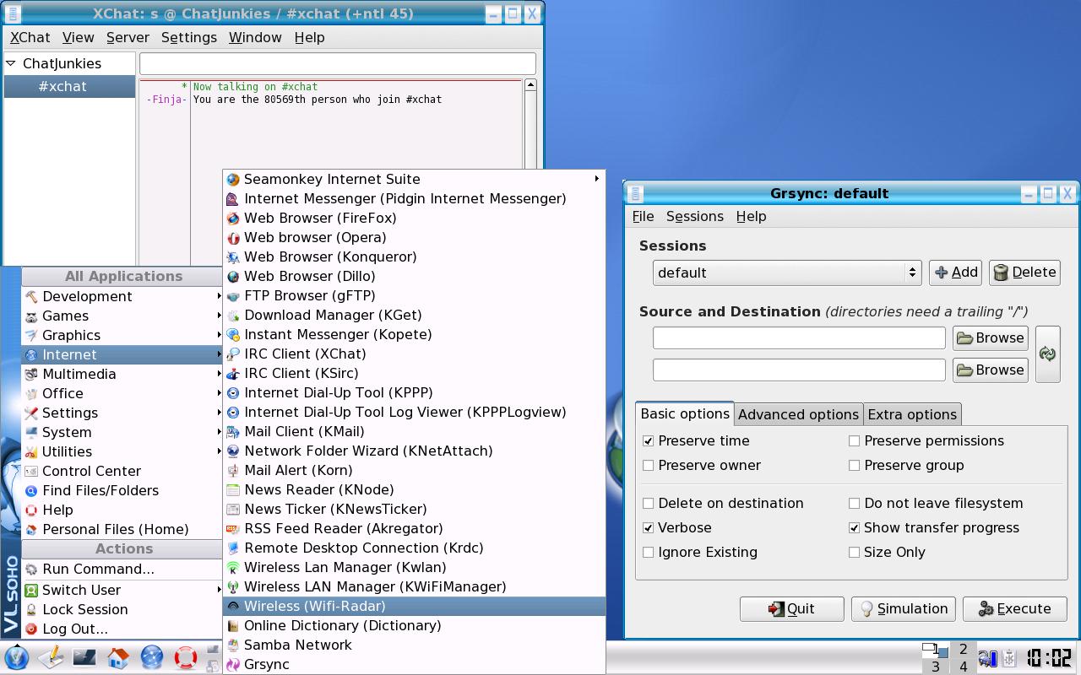Click the Konqueror web browser icon
1081x675 pixels.
(x=233, y=256)
